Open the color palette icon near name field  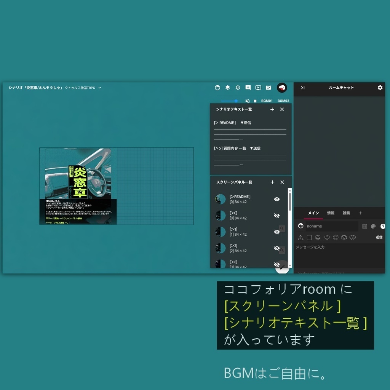[x=374, y=226]
